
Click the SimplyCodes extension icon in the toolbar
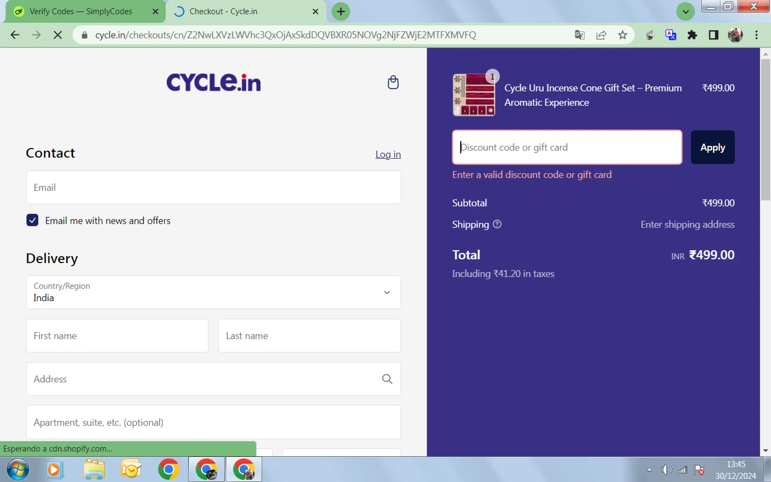point(650,35)
